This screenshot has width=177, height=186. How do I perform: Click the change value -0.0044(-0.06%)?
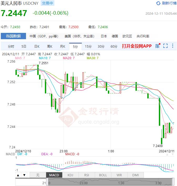[50, 13]
